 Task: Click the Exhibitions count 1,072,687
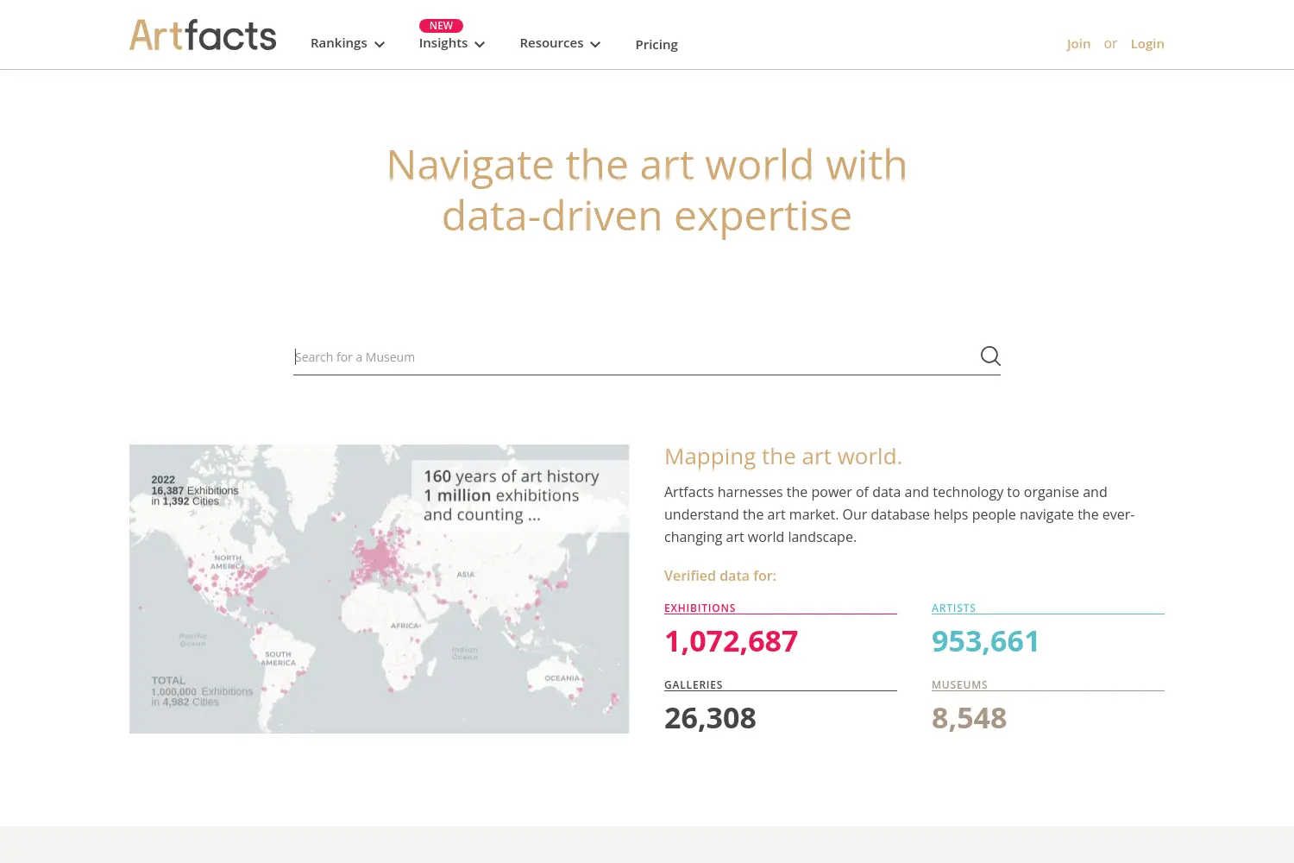click(731, 641)
